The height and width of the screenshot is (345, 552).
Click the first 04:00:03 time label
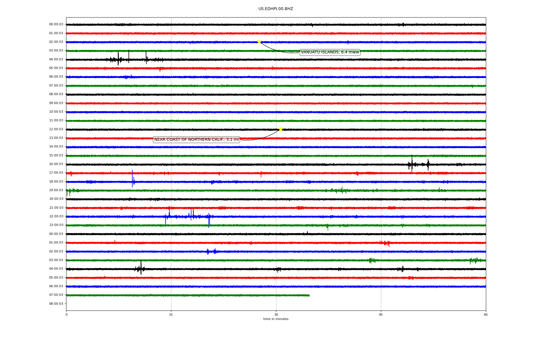(x=56, y=60)
